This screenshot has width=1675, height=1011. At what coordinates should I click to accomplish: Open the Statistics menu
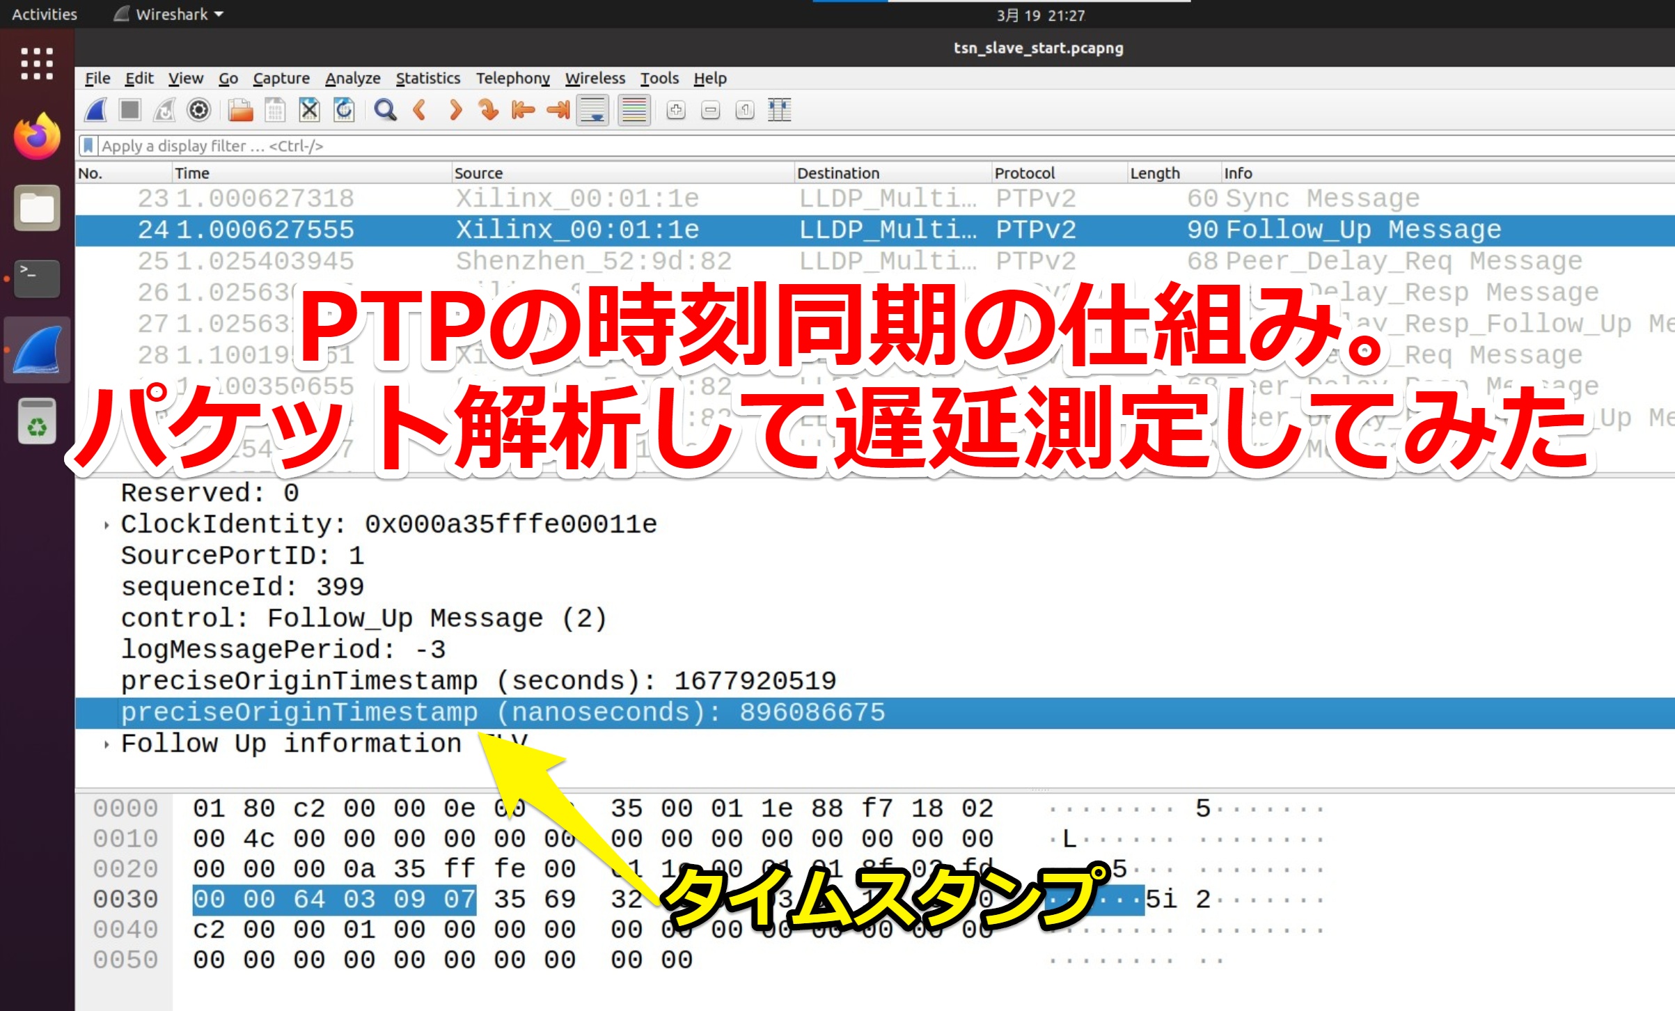point(427,78)
